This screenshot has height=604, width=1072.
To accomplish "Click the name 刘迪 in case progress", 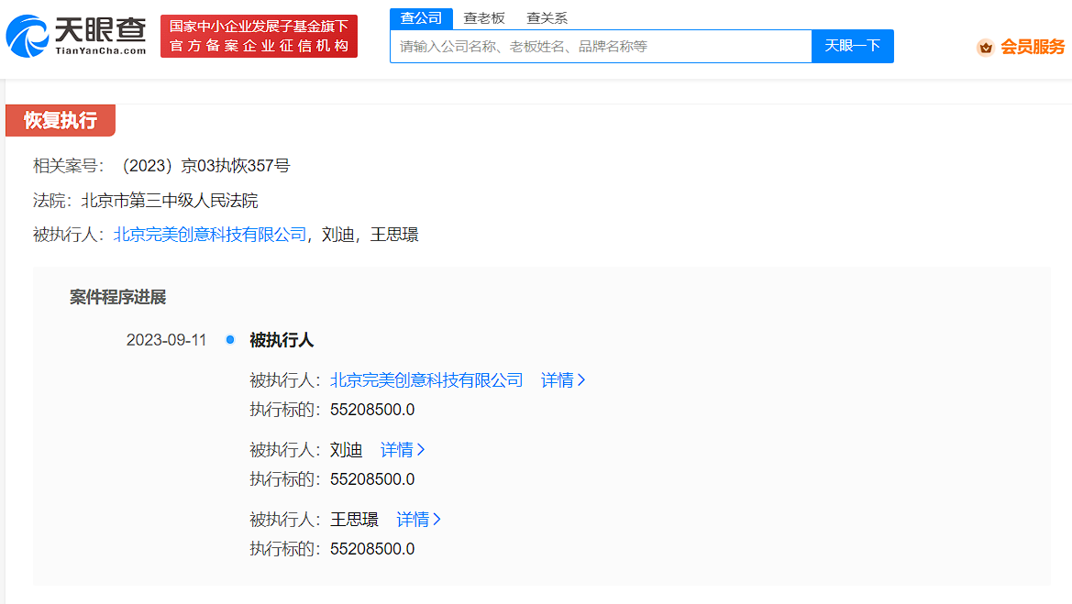I will point(346,450).
